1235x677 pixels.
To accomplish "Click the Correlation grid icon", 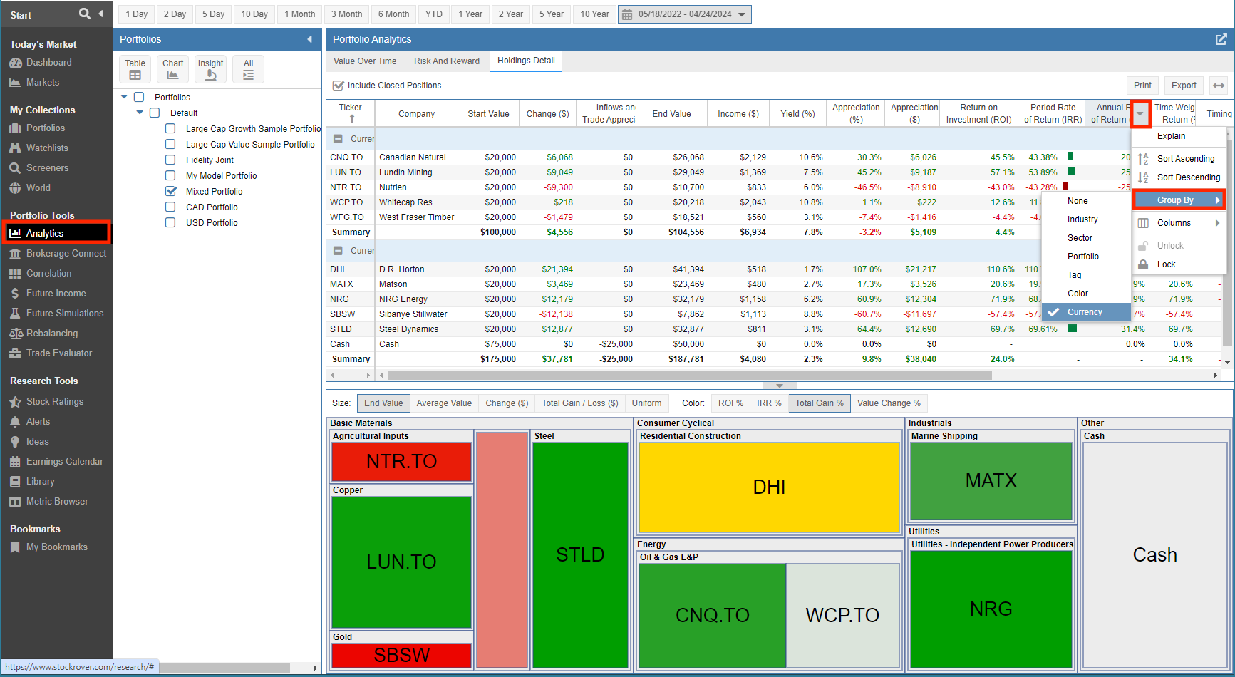I will click(x=15, y=274).
